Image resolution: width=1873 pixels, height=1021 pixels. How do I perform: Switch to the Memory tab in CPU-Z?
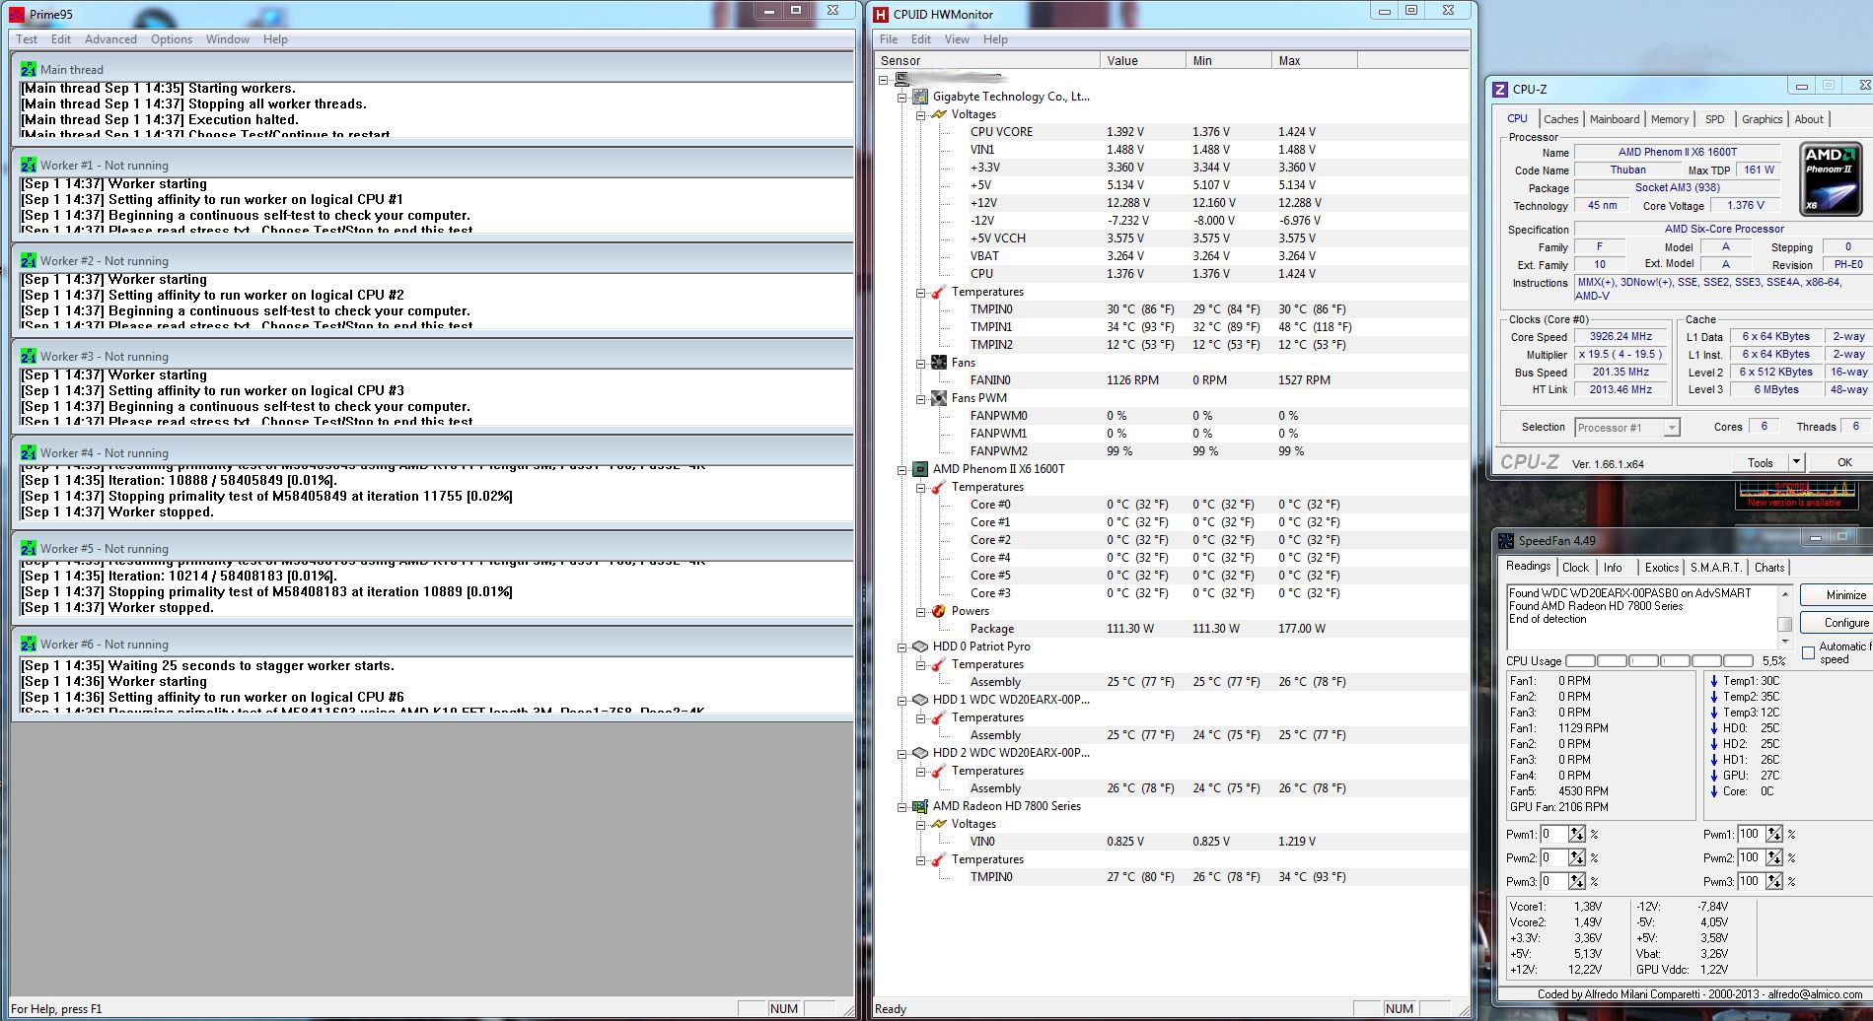click(1670, 119)
